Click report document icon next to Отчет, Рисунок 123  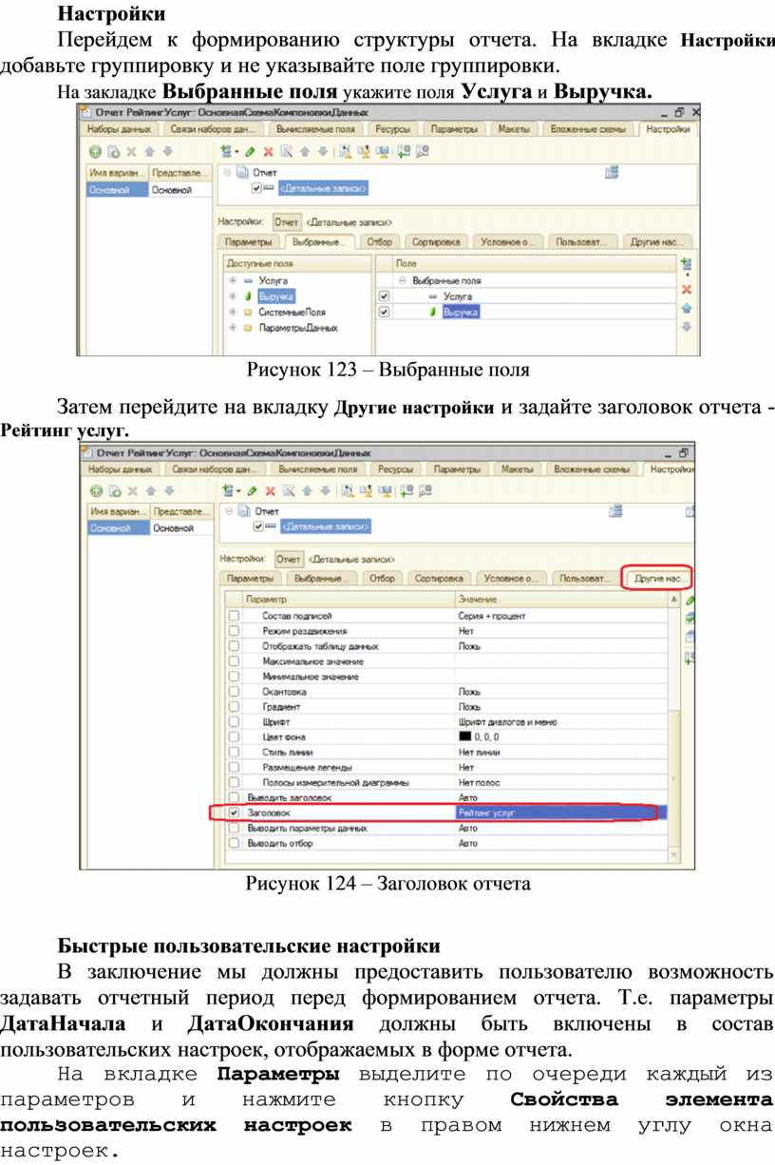[244, 172]
